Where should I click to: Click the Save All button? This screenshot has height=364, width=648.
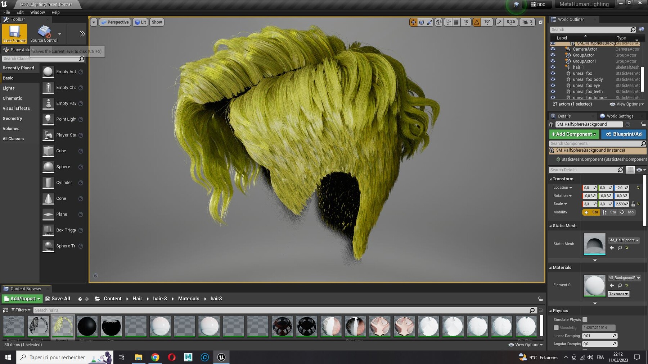[x=58, y=299]
